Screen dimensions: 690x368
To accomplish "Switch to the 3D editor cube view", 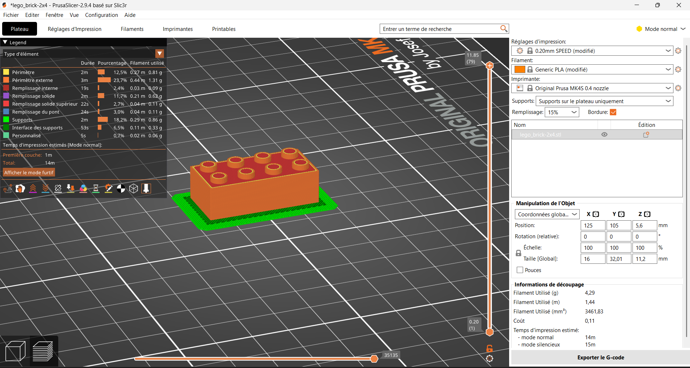I will [15, 351].
